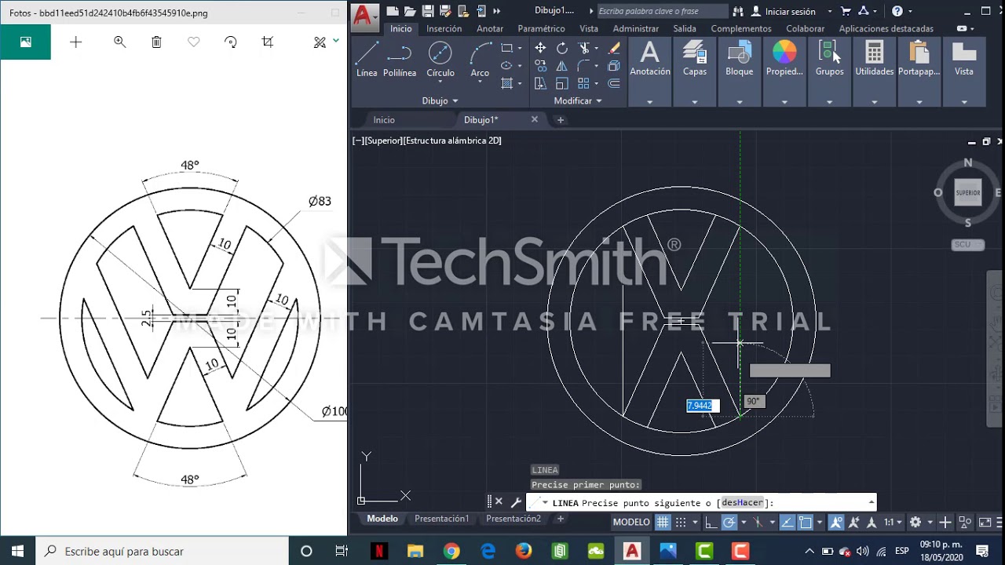Switch to the Paramétrico tab
Viewport: 1005px width, 565px height.
(541, 28)
